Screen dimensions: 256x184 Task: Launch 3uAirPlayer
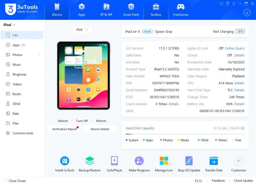point(115,164)
